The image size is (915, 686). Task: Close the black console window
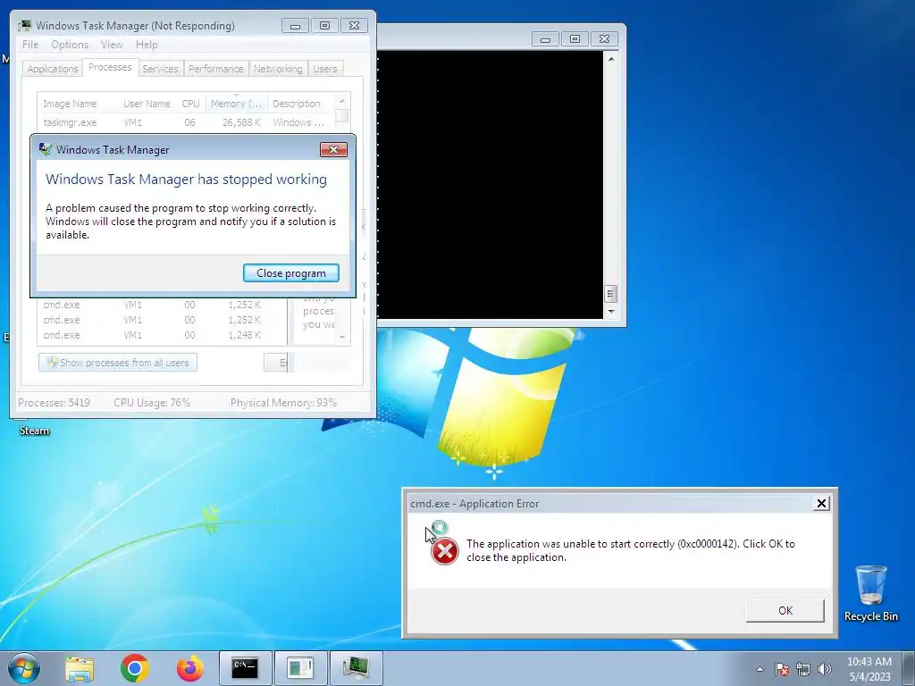tap(605, 39)
